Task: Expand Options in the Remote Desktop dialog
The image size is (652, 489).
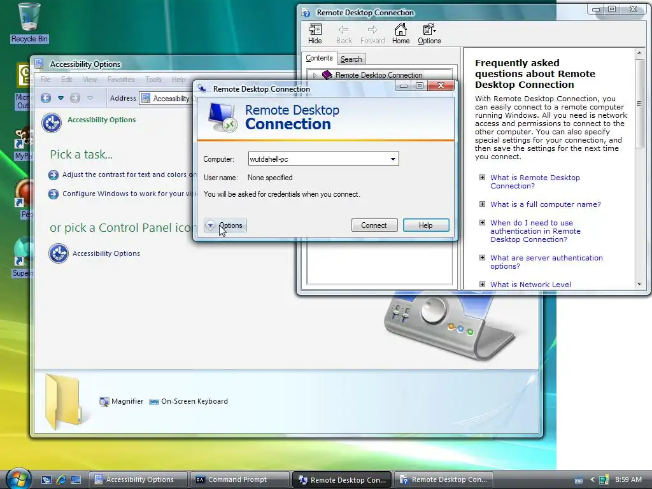Action: coord(225,225)
